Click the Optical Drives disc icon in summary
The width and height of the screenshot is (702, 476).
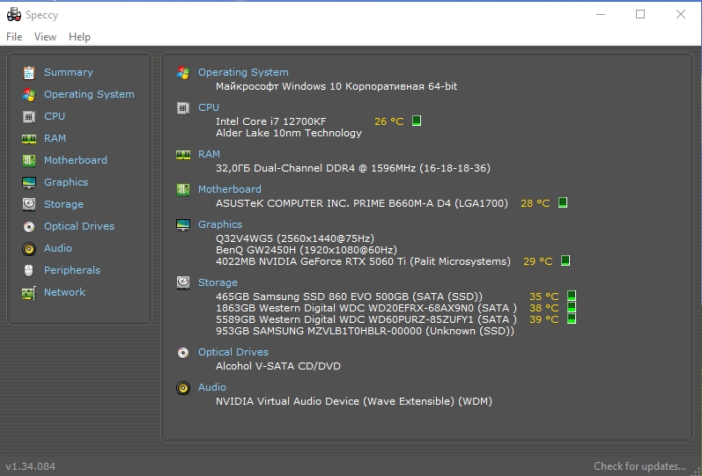[x=183, y=353]
